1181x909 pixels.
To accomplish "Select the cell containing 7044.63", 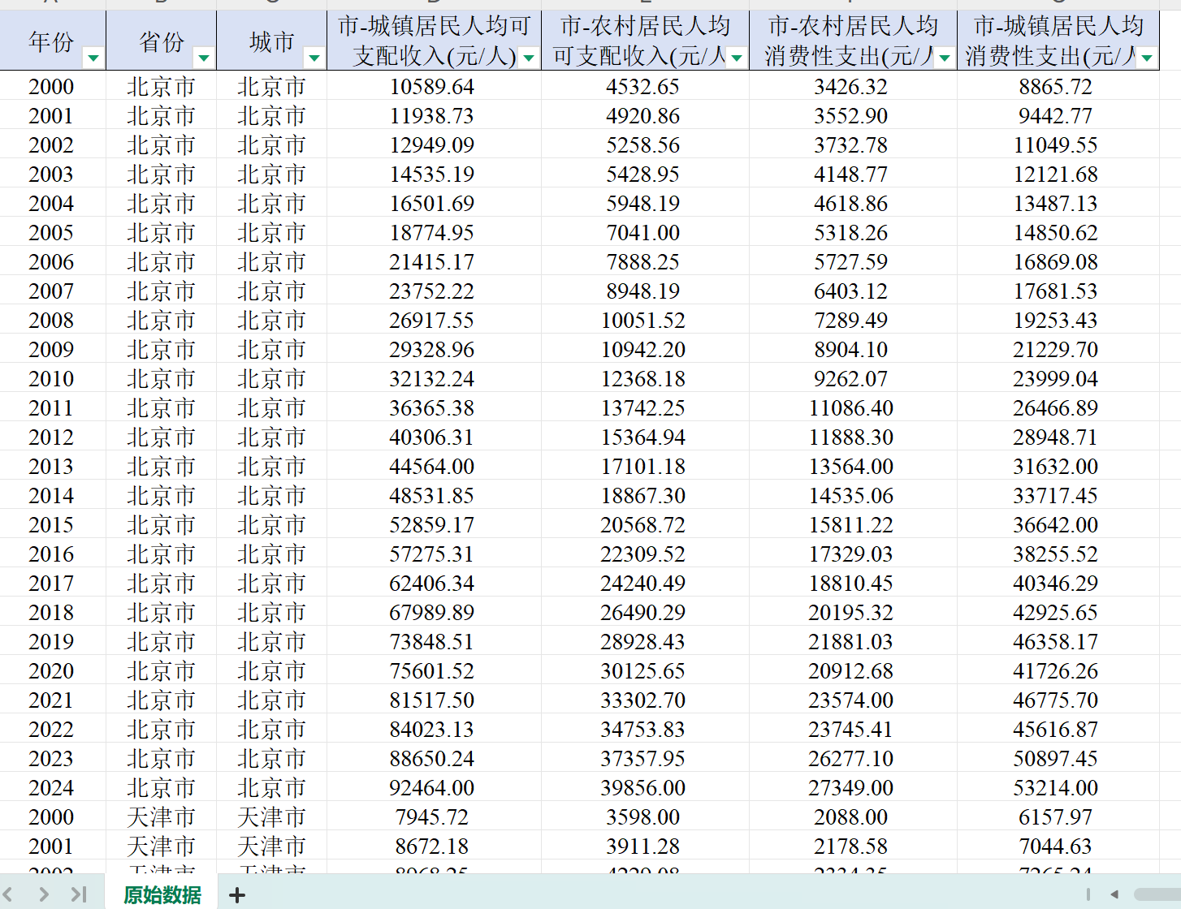I will (1058, 847).
